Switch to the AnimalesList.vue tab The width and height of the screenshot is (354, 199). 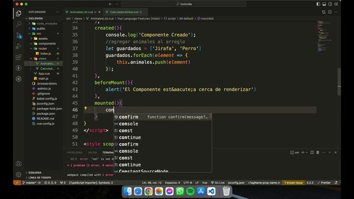(x=81, y=12)
